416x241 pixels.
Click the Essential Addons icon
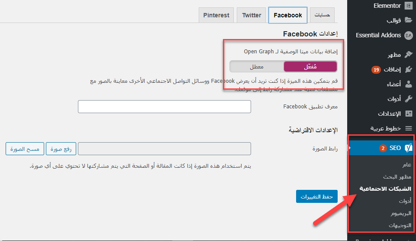tap(408, 35)
